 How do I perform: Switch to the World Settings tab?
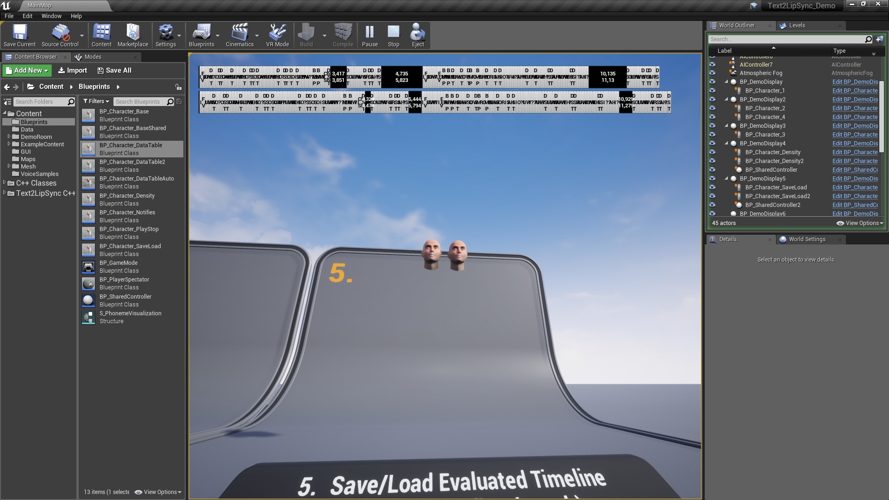(x=807, y=239)
